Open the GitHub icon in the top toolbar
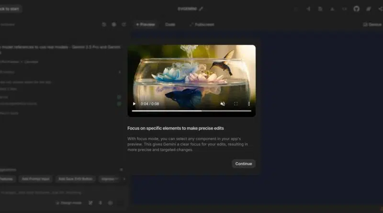383x213 pixels. (x=356, y=9)
